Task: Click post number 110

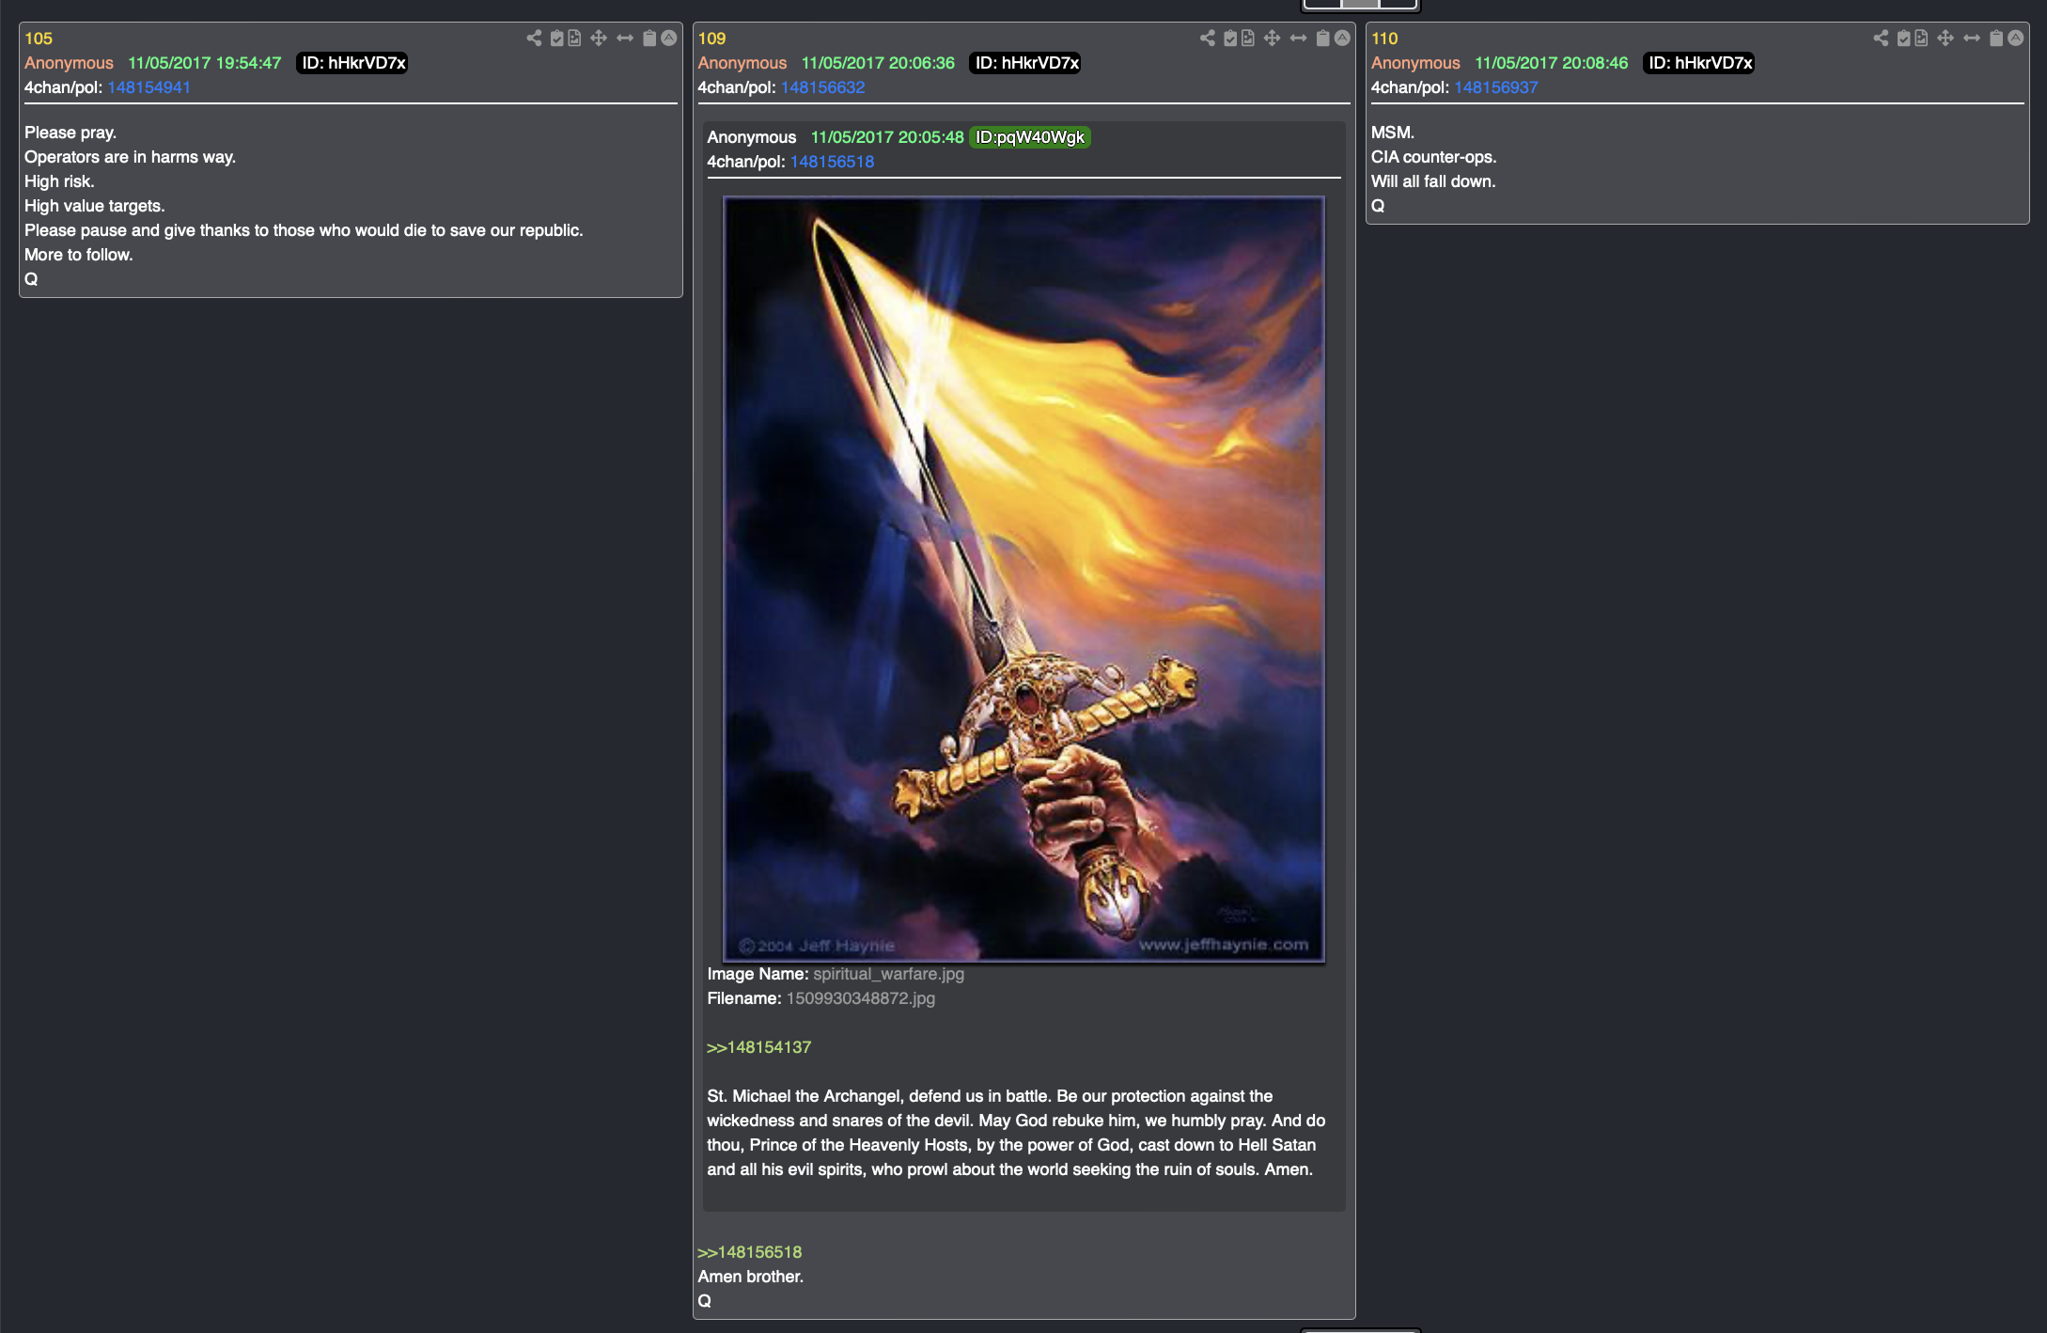Action: point(1384,39)
